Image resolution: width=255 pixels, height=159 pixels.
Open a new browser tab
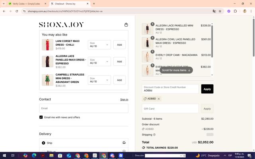click(94, 4)
